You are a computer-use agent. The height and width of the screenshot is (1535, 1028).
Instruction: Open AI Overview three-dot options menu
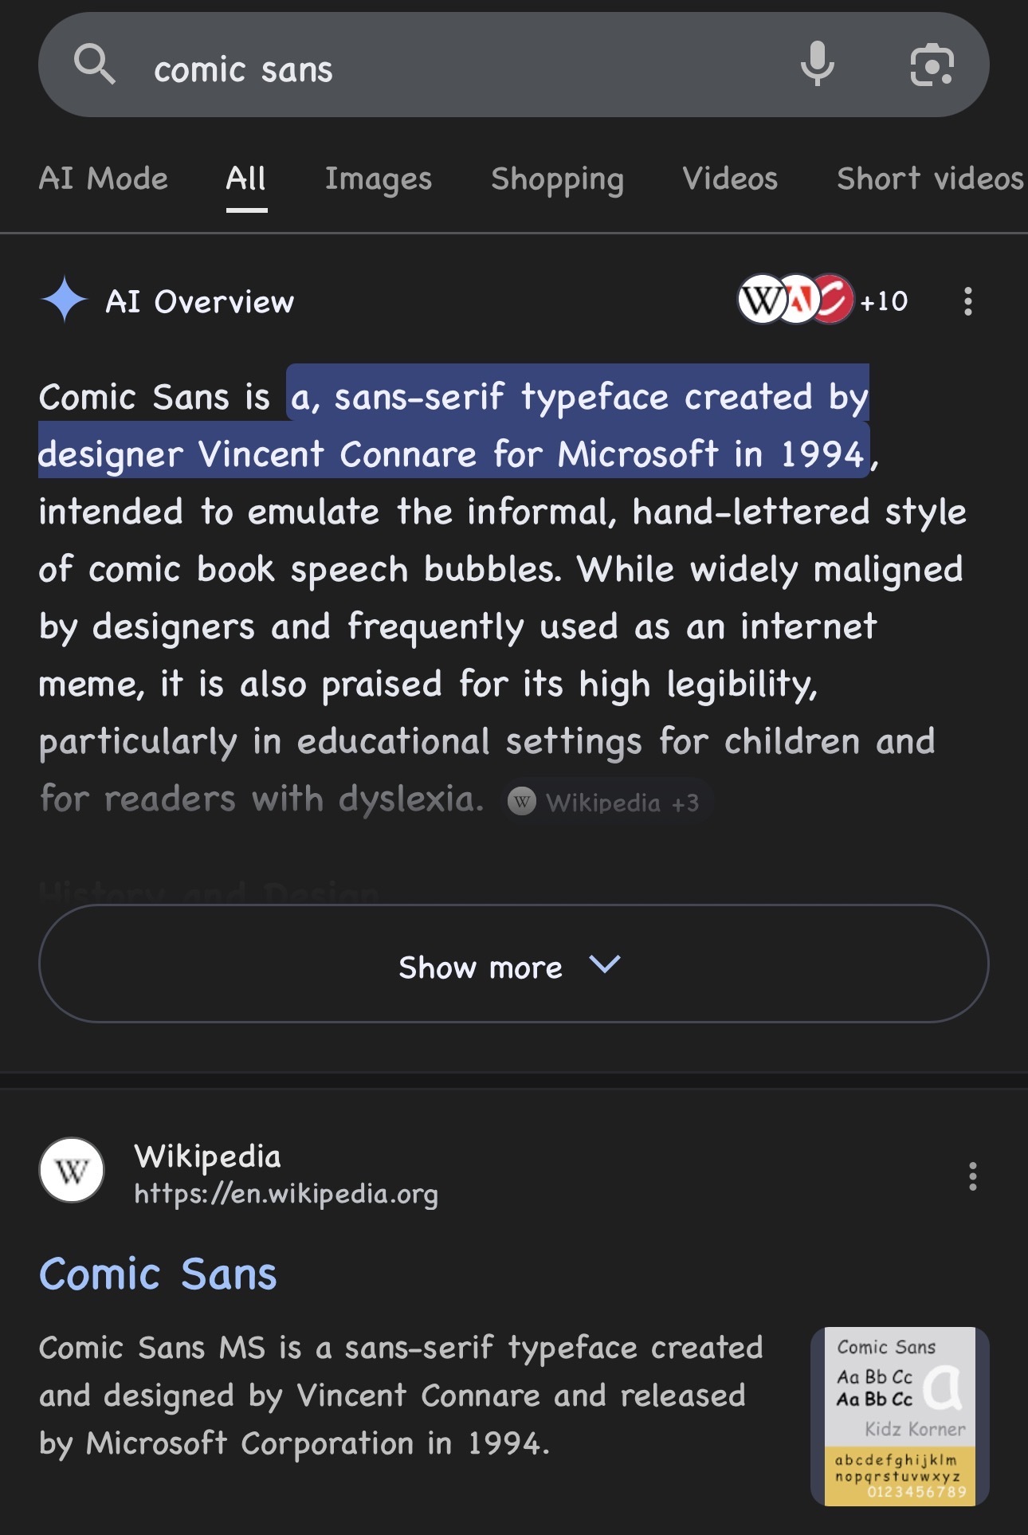point(967,301)
